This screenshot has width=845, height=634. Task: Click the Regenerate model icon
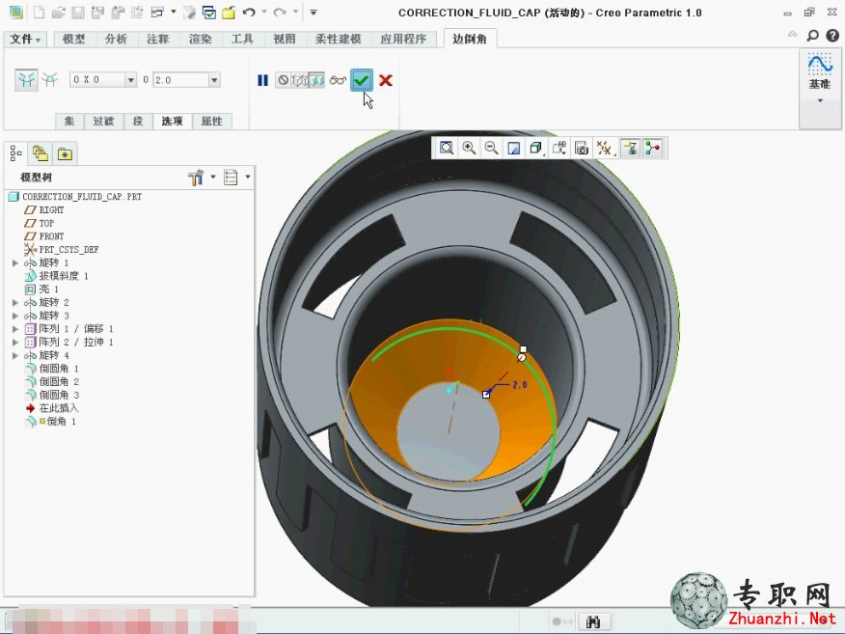(x=189, y=13)
